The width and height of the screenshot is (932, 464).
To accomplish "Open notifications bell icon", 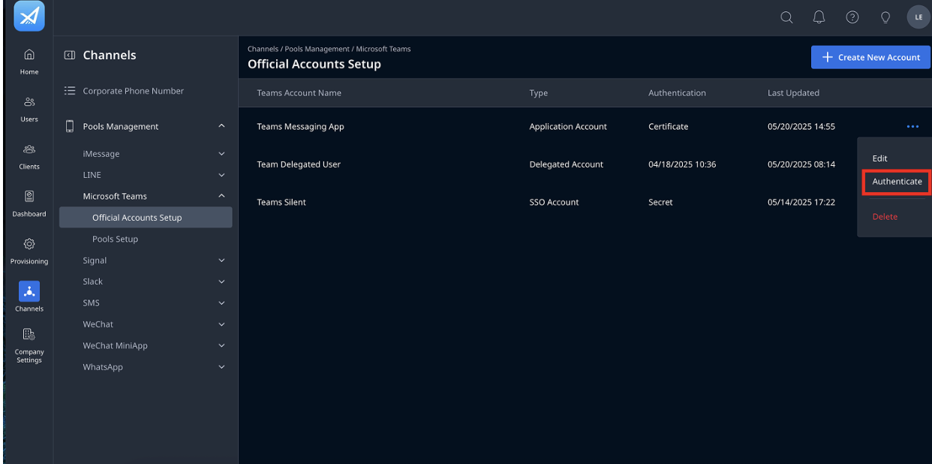I will 819,17.
